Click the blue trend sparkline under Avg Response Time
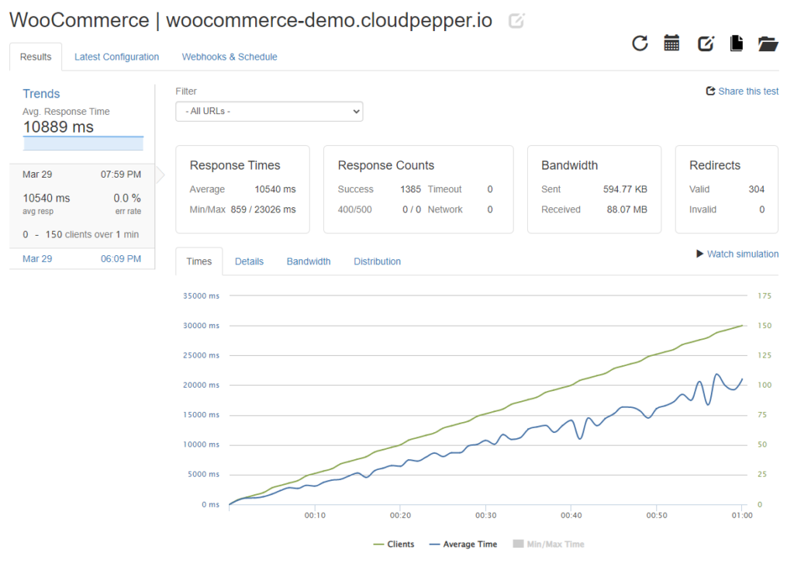The height and width of the screenshot is (574, 794). (x=83, y=143)
